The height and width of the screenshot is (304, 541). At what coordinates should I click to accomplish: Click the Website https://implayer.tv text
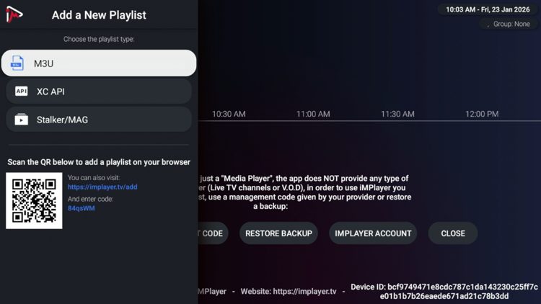(x=289, y=291)
